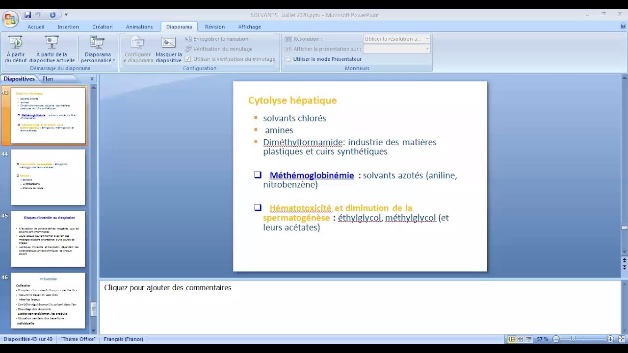Open the Création tab
This screenshot has height=353, width=628.
tap(103, 27)
